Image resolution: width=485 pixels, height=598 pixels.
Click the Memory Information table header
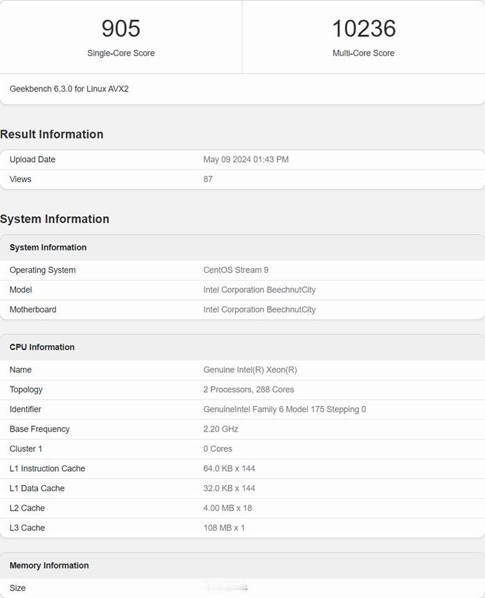(x=49, y=565)
